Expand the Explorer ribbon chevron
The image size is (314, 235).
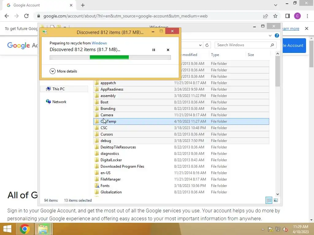click(270, 35)
